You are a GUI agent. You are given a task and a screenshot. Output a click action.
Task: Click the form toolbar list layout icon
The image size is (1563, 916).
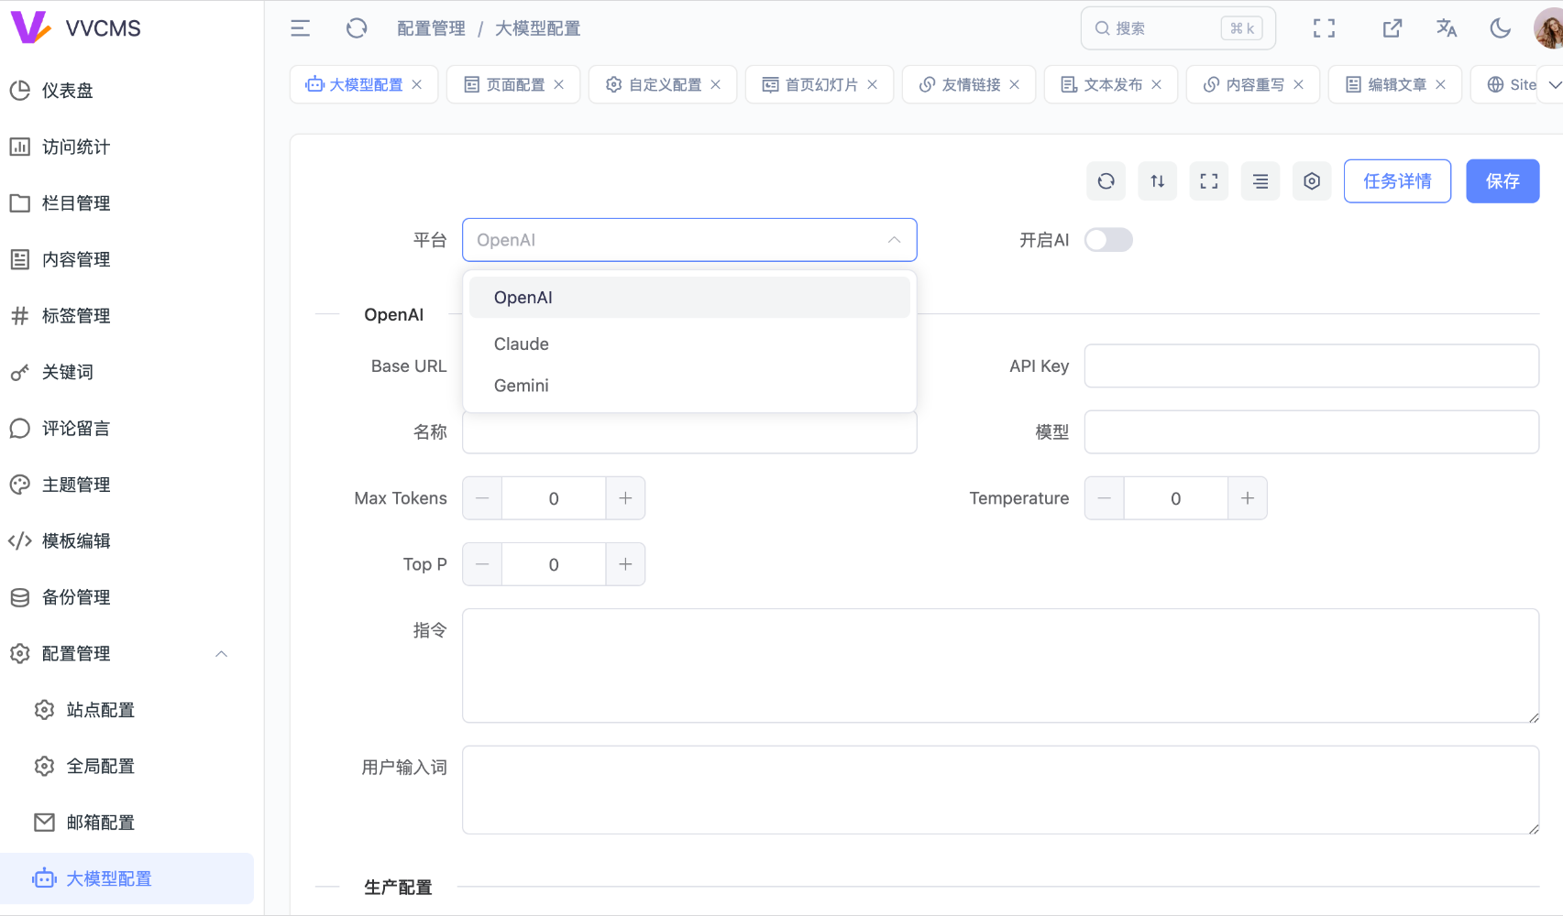(1260, 181)
